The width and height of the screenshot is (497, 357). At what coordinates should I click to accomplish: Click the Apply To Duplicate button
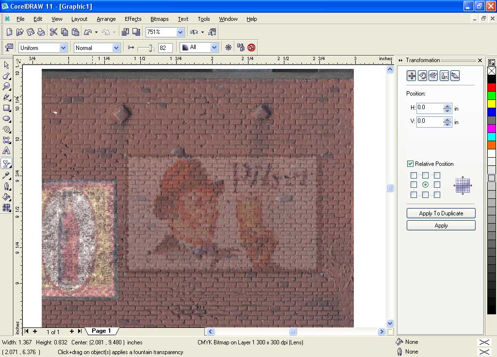441,213
